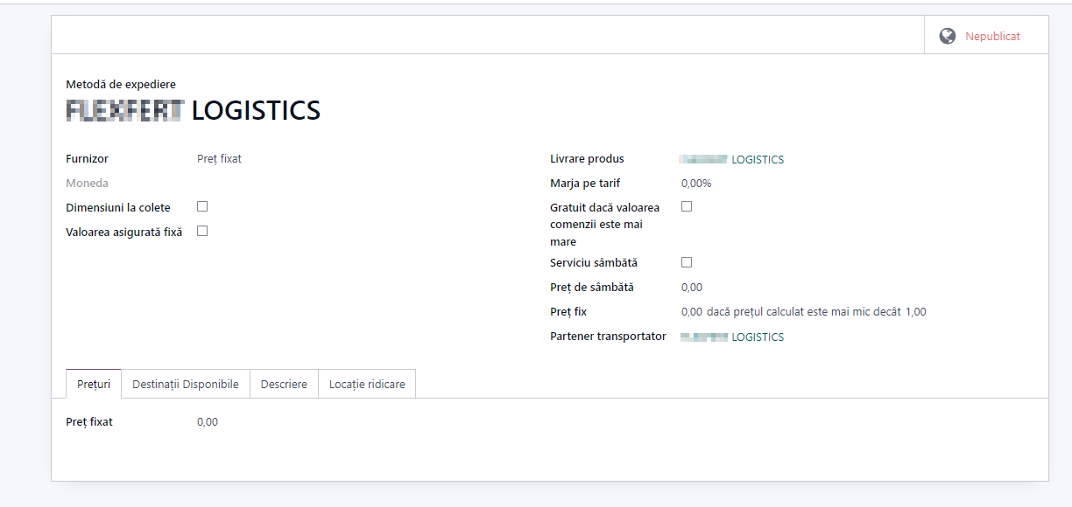Check the Valoarea asigurată fixă box
Image resolution: width=1072 pixels, height=507 pixels.
(202, 231)
